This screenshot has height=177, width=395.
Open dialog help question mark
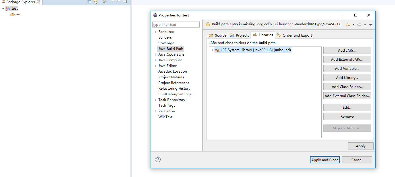click(x=158, y=159)
